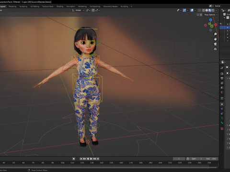The image size is (230, 172).
Task: Open the Geometry Nodes workspace
Action: 110,6
